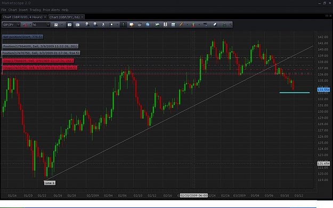Click the 126.00 price axis value
333x208 pixels.
323,137
